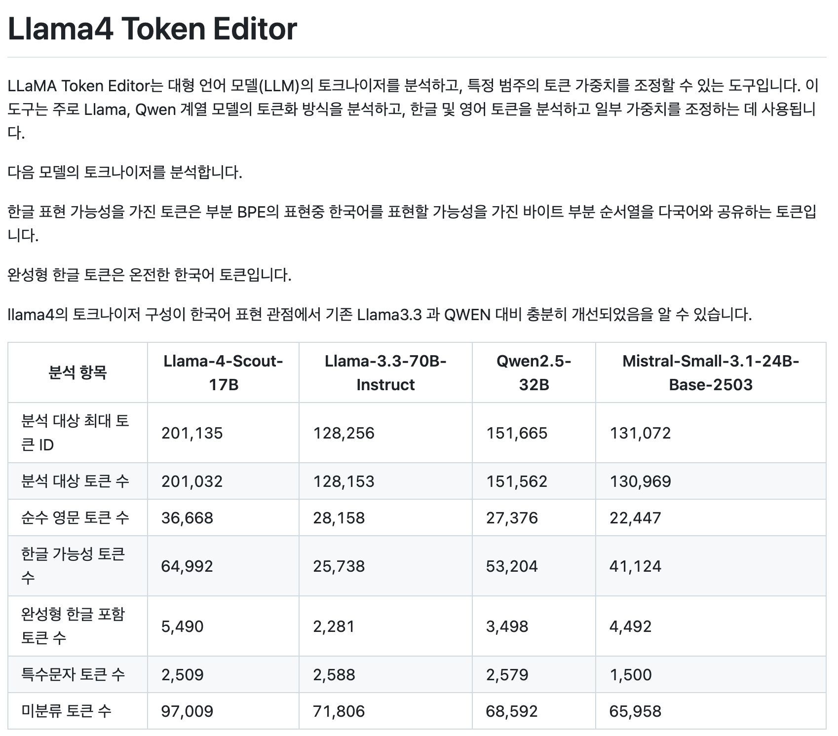
Task: Click the Llama4 Token Editor heading
Action: [152, 29]
